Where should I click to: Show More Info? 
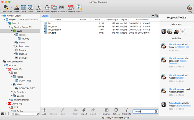pos(127,111)
